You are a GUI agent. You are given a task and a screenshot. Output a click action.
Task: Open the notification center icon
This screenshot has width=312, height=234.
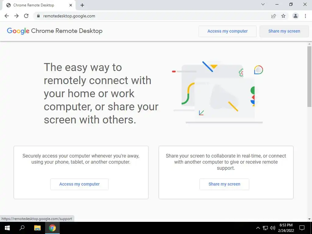(302, 228)
